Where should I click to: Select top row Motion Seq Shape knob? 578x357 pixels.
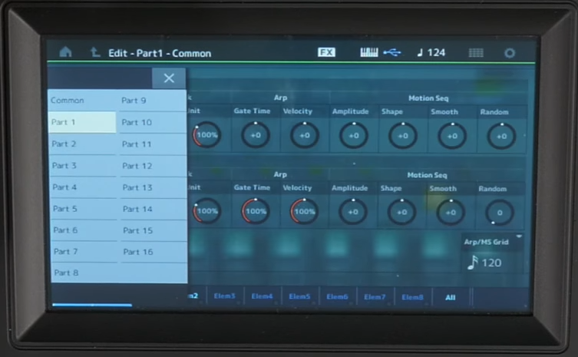pyautogui.click(x=403, y=136)
